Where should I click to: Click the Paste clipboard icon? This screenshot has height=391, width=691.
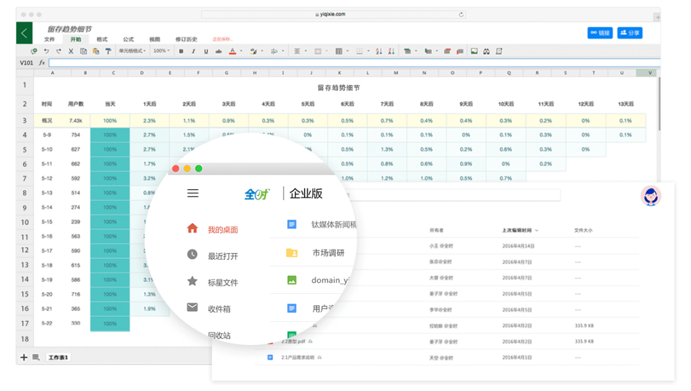95,52
